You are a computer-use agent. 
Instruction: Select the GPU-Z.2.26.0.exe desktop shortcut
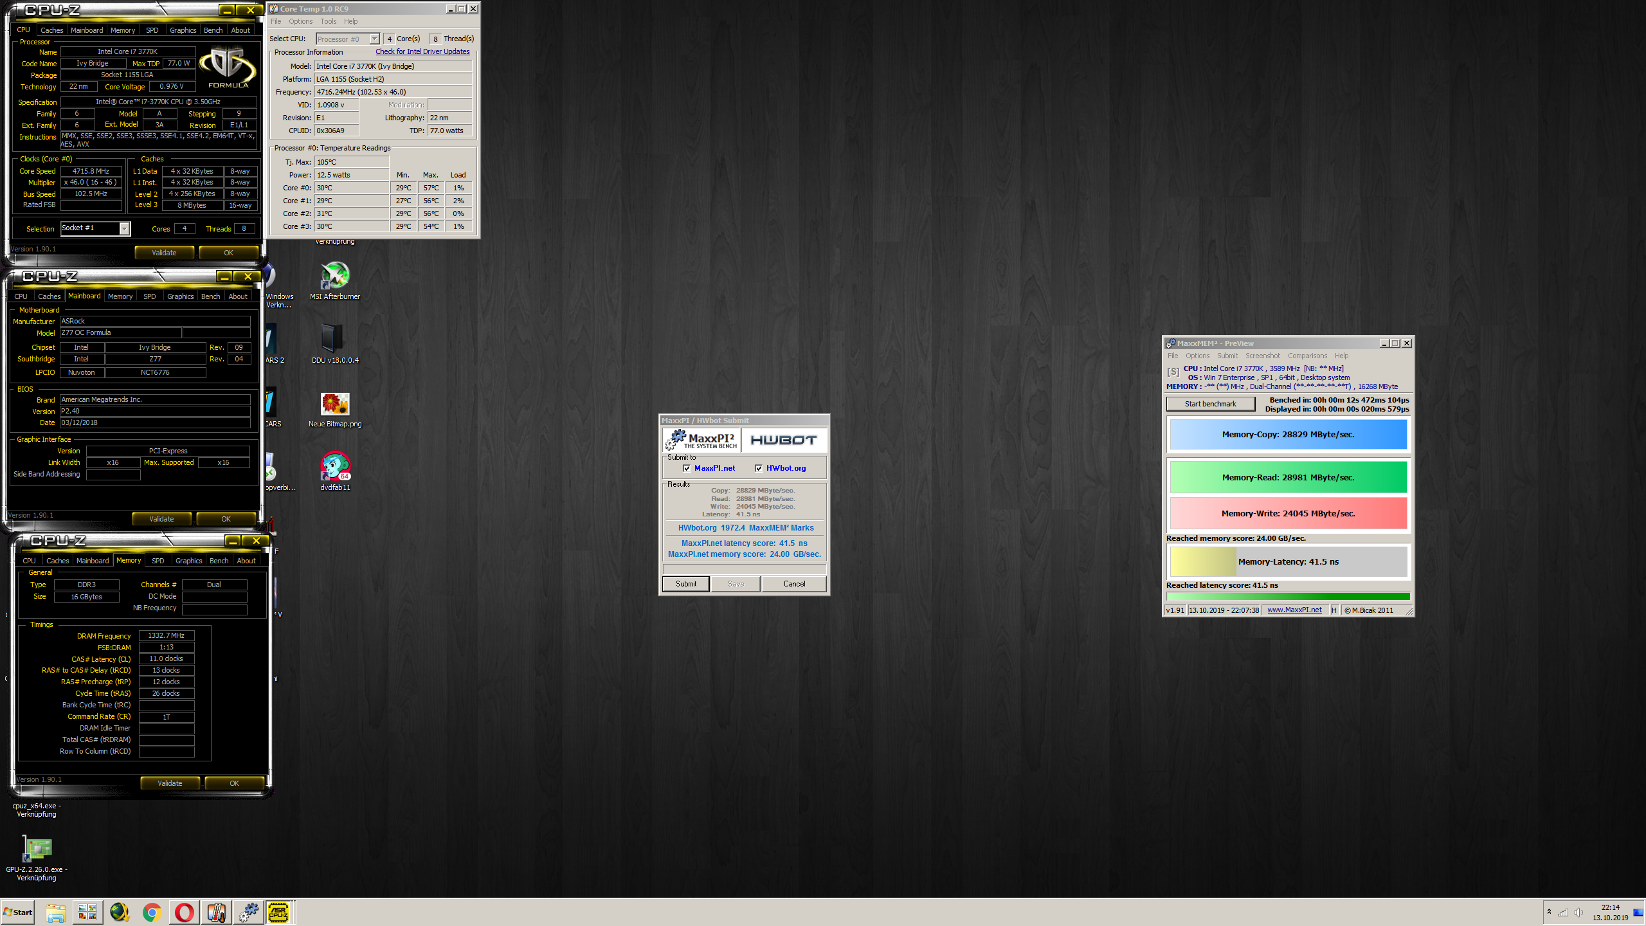click(37, 858)
